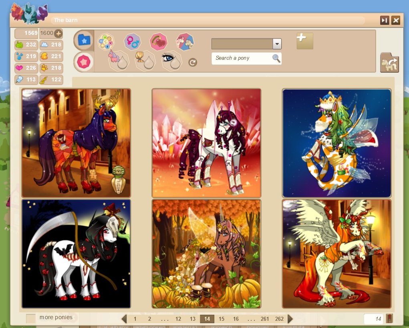Click the pink heart stat 226

coord(26,68)
